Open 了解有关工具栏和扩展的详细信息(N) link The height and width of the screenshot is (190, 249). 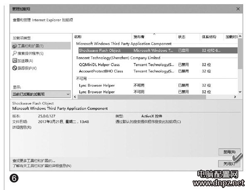pyautogui.click(x=42, y=166)
